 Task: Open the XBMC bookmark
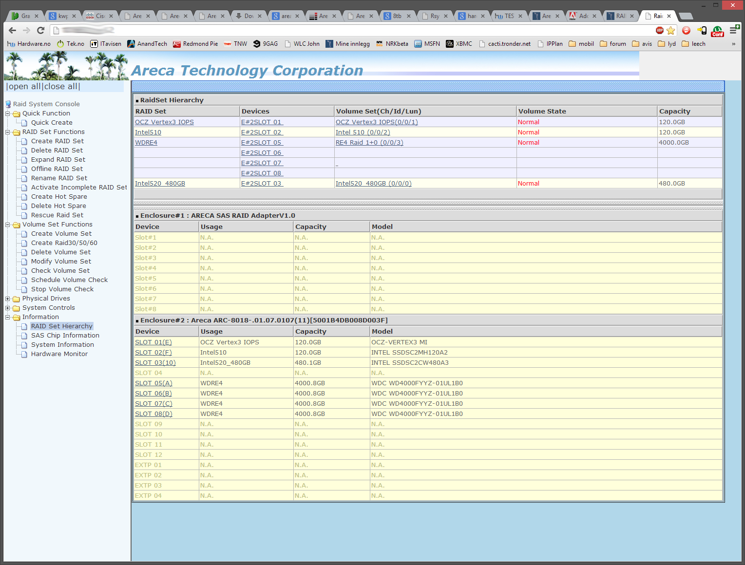tap(459, 44)
